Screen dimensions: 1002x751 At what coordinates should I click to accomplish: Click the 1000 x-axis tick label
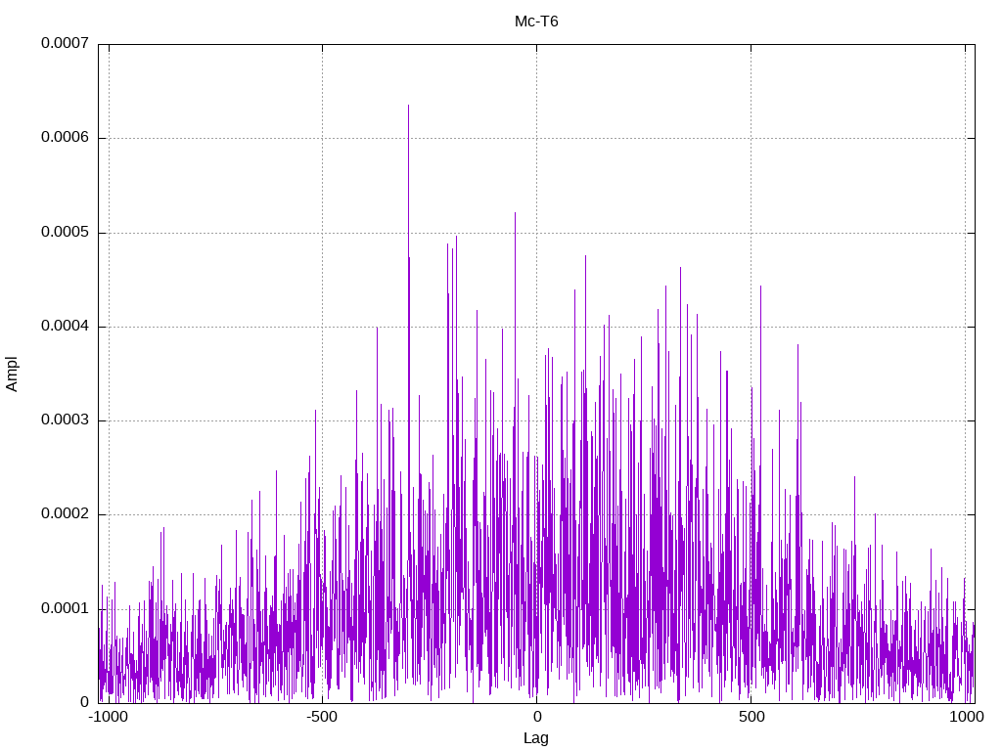coord(966,717)
